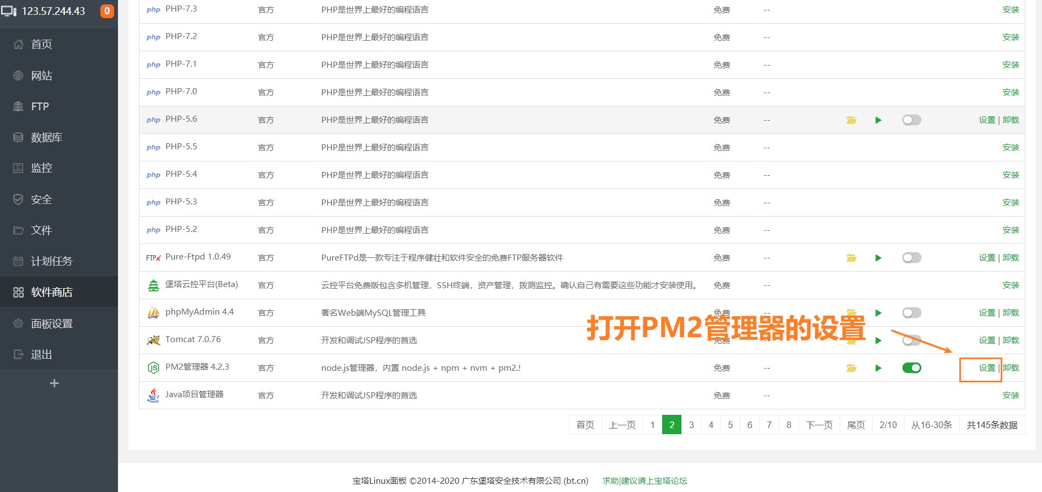Click play icon in Tomcat 7.0.76 row

(x=878, y=340)
